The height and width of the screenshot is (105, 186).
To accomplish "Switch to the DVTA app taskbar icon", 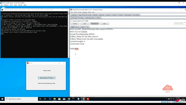I will click(88, 99).
